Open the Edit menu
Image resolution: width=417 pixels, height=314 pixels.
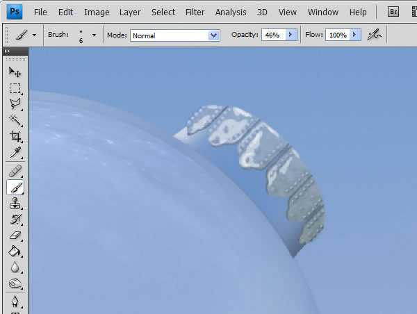tap(66, 13)
